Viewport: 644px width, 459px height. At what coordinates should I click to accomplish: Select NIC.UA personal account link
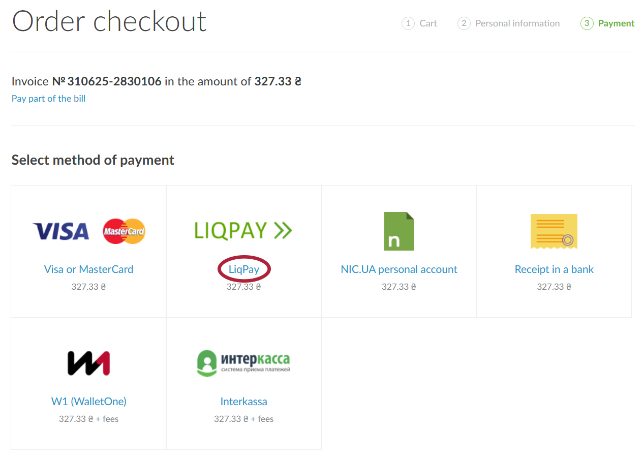[x=399, y=269]
